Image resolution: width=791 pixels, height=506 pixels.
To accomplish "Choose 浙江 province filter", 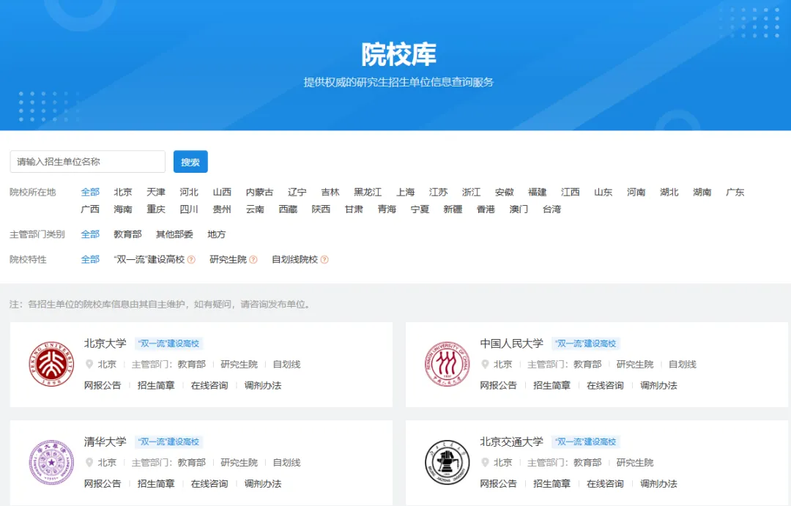I will (471, 192).
